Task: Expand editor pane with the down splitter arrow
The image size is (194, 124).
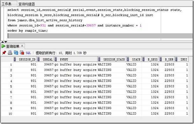Action: point(6,42)
